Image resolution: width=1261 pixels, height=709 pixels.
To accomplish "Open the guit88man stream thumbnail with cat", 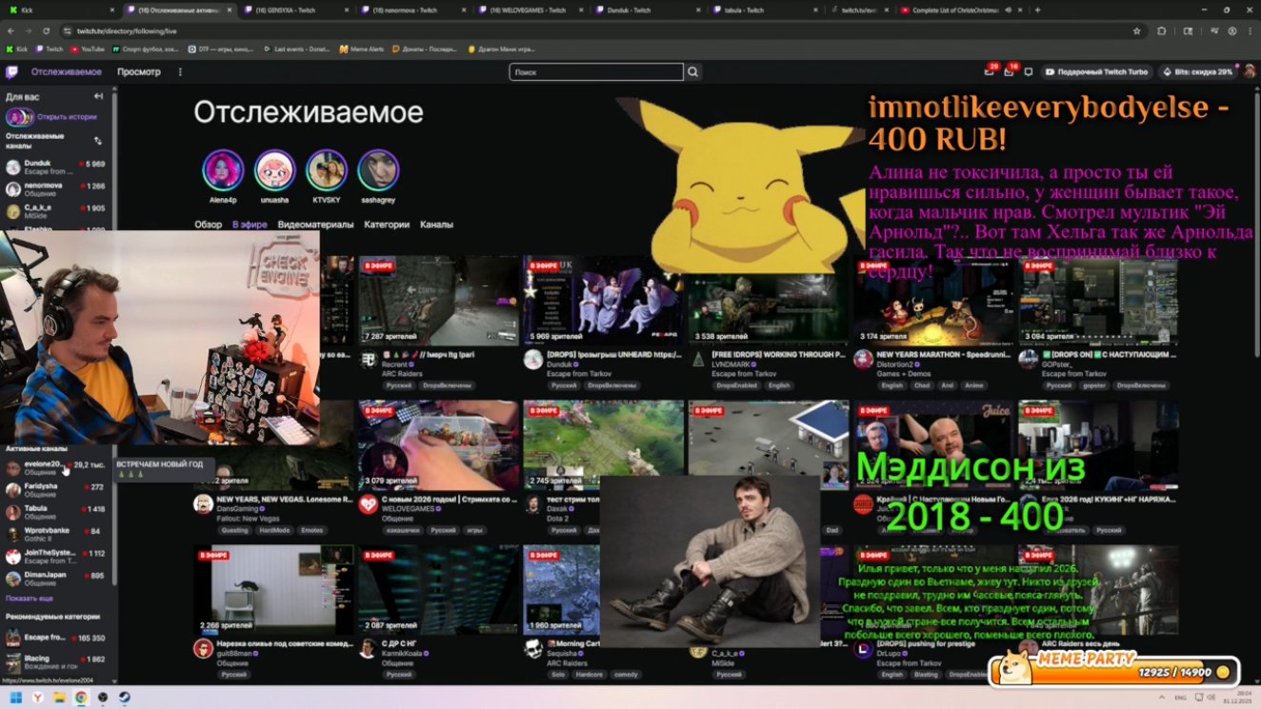I will (273, 589).
